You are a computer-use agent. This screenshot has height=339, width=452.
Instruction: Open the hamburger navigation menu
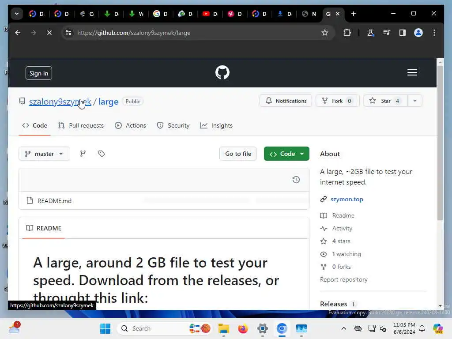(x=412, y=72)
